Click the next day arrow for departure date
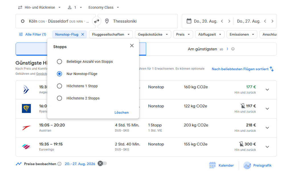 pyautogui.click(x=229, y=21)
